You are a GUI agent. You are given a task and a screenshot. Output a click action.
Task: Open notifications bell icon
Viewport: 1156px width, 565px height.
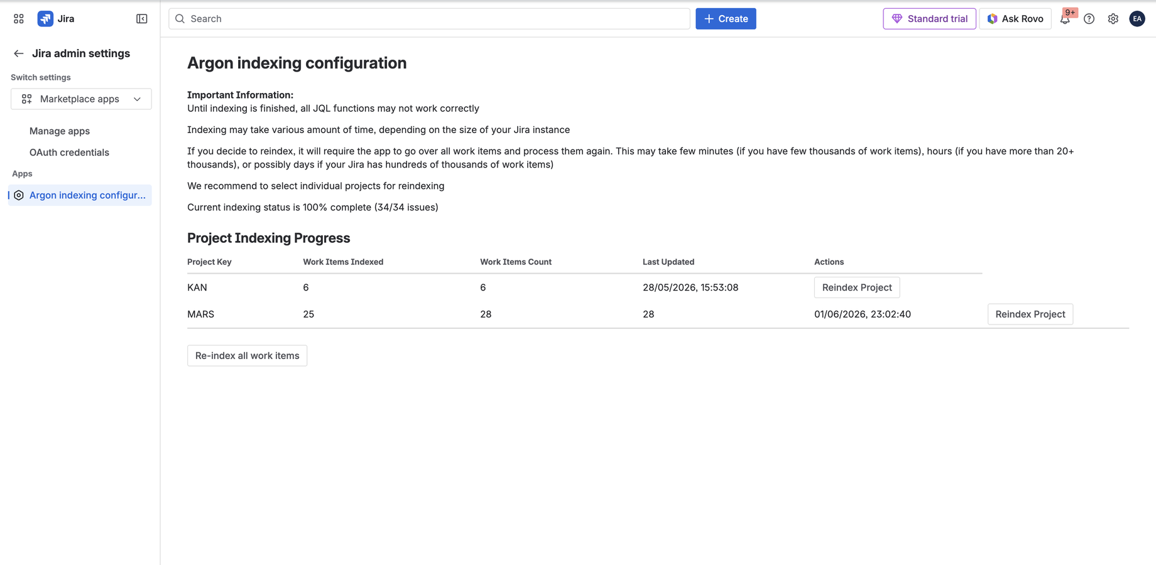(1065, 19)
